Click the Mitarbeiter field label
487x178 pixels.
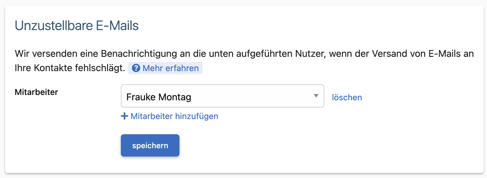point(36,92)
